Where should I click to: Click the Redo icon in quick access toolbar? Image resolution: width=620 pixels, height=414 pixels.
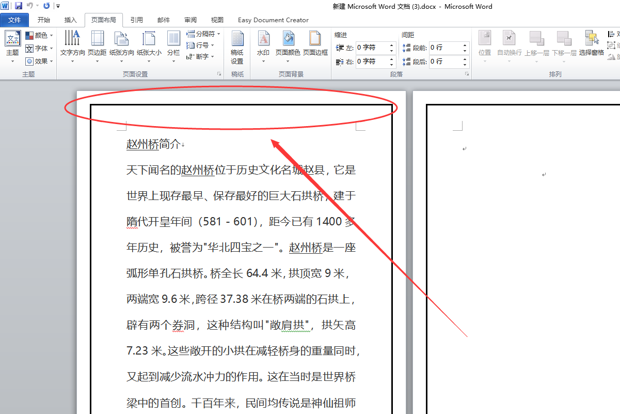click(47, 6)
